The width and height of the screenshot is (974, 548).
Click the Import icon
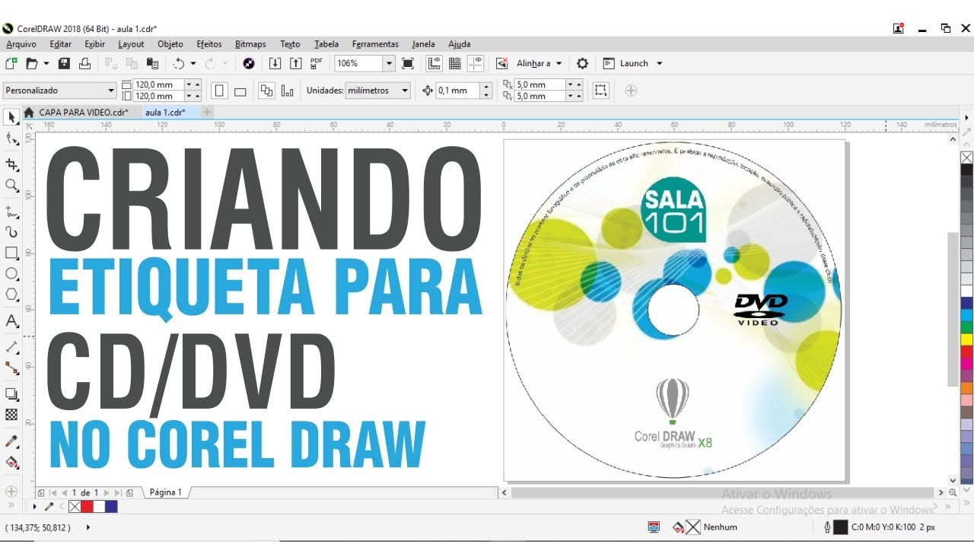275,63
